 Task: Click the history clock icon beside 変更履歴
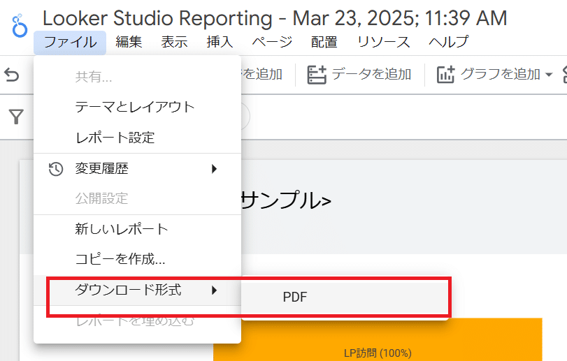(x=56, y=169)
